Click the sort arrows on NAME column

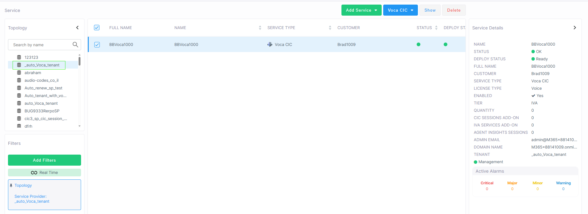coord(260,28)
